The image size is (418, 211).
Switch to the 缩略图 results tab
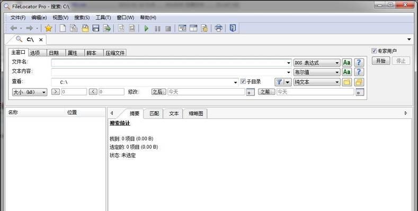(x=196, y=113)
